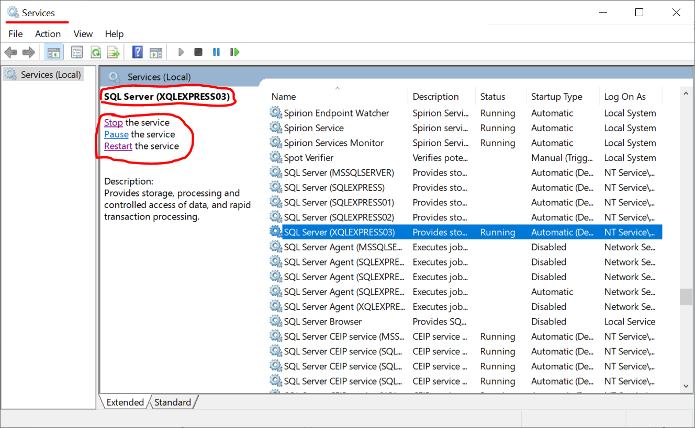Open Properties from the toolbar
The image size is (695, 428).
[77, 52]
